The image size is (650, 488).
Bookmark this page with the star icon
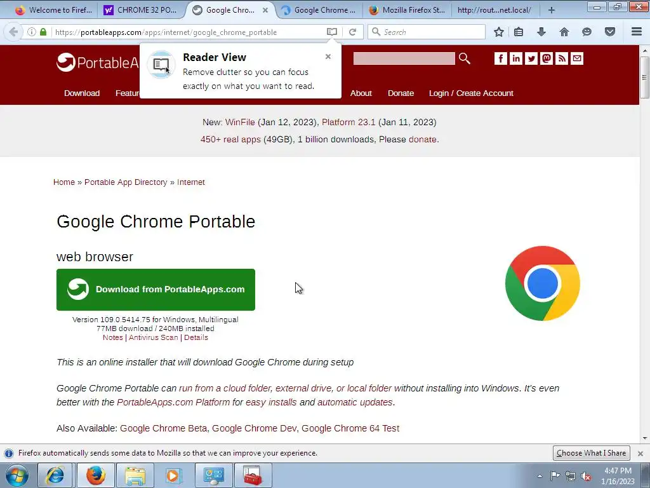[x=499, y=32]
